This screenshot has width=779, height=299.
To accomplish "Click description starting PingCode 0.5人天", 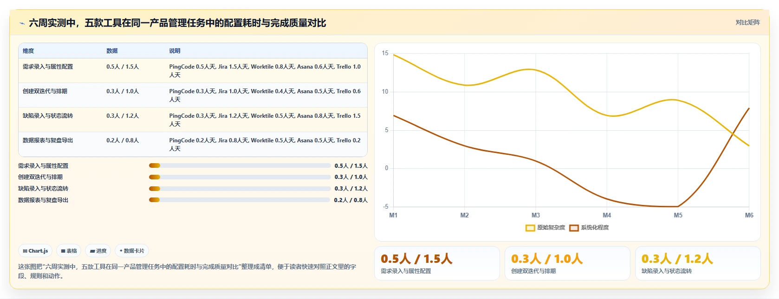I will [265, 71].
